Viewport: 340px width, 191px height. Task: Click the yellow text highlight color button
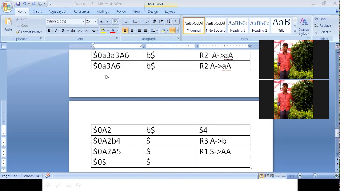[x=103, y=31]
